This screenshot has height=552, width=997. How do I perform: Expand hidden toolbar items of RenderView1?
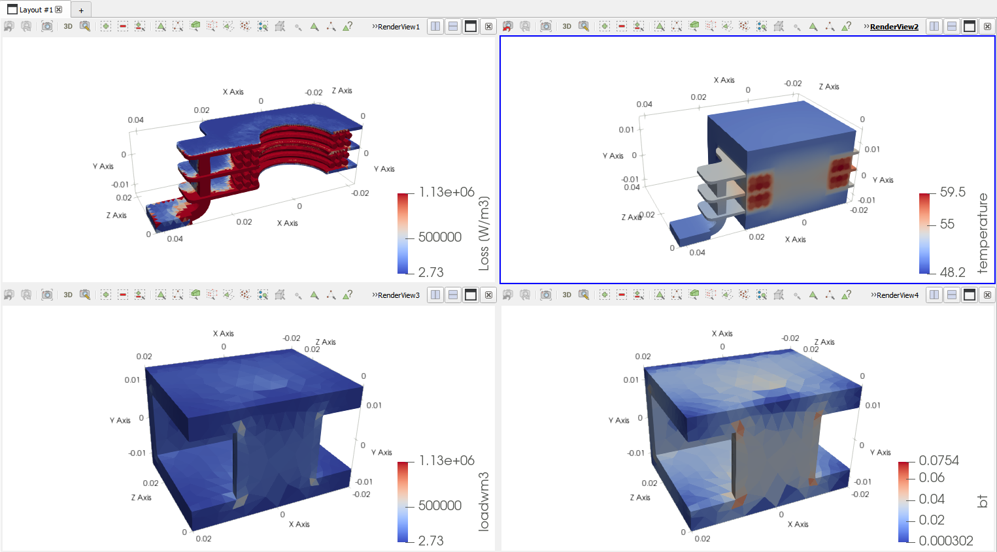tap(375, 27)
